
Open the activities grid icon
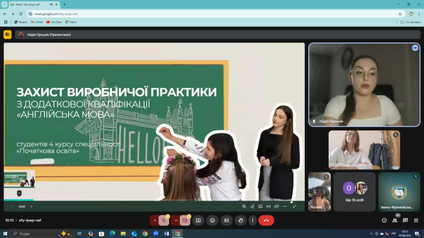[x=416, y=221]
